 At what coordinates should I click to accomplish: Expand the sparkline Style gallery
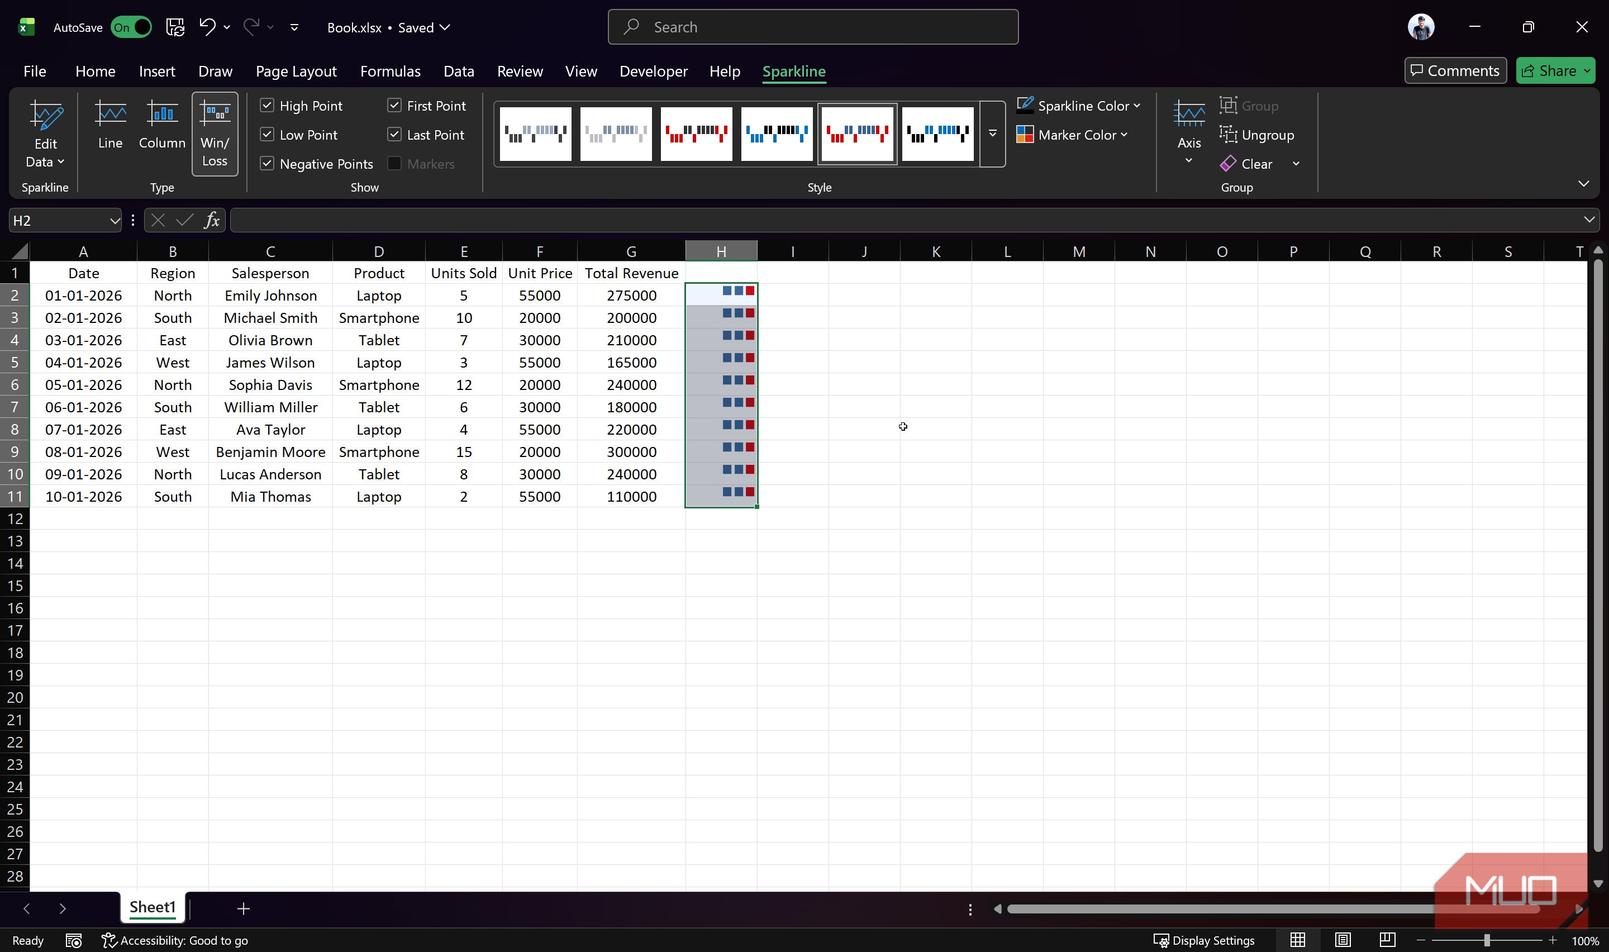tap(992, 134)
